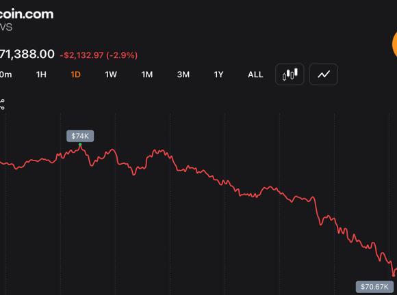Screen dimensions: 397x295
Task: Click the share icon above the chart
Action: (2, 104)
